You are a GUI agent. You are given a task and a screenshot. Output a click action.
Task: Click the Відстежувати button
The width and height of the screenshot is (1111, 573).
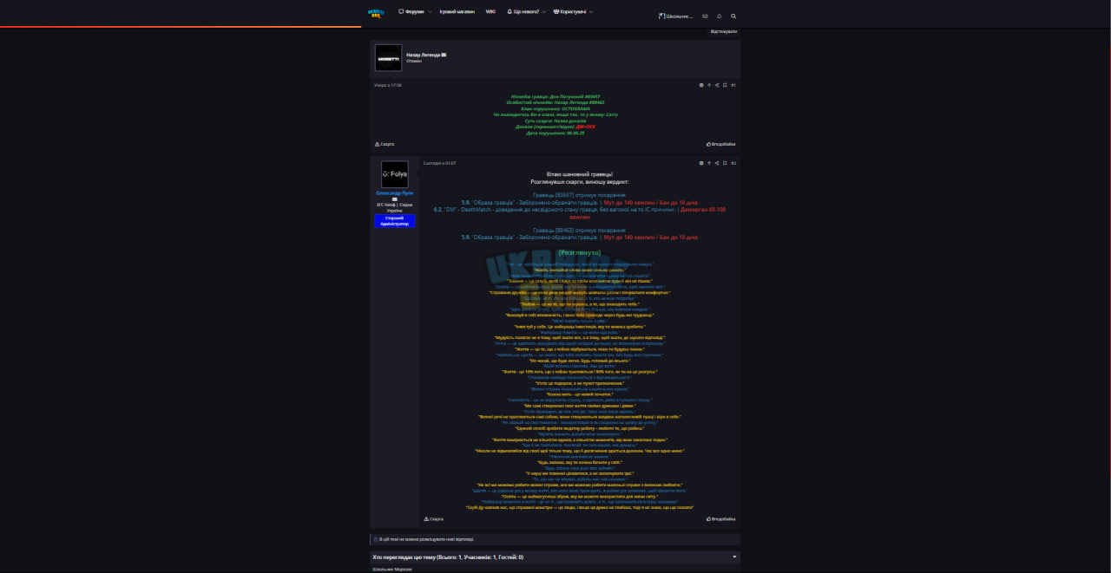(724, 31)
